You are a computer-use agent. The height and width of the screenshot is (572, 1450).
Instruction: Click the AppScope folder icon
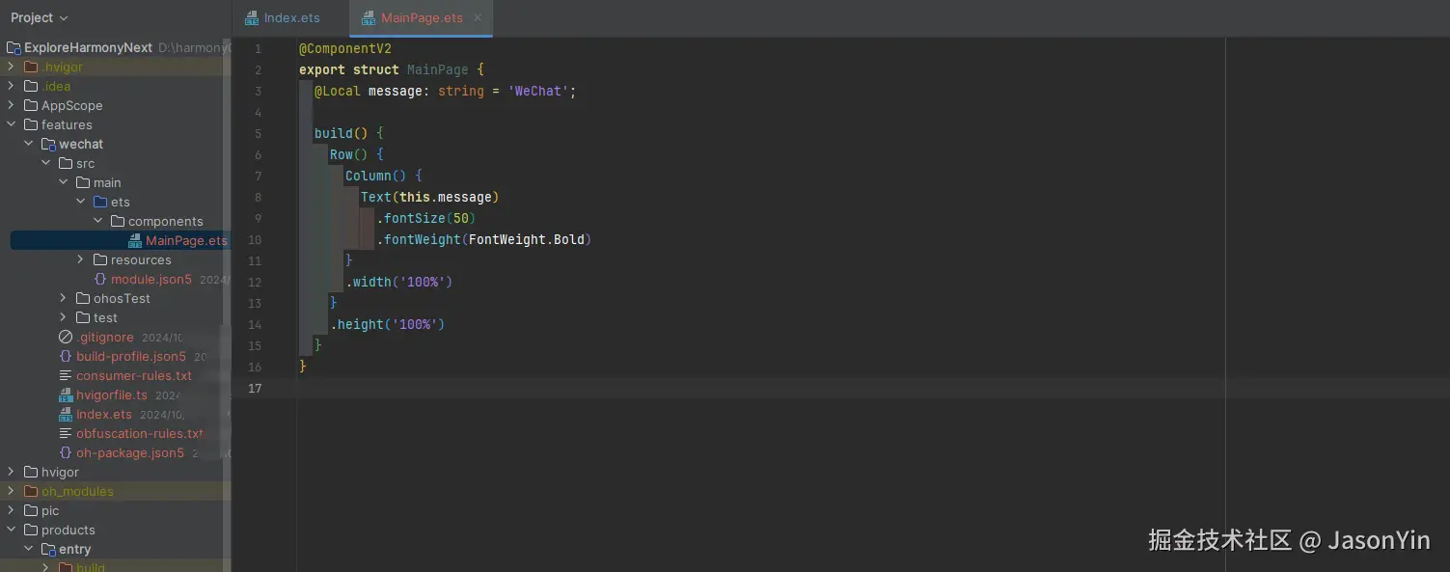point(31,105)
